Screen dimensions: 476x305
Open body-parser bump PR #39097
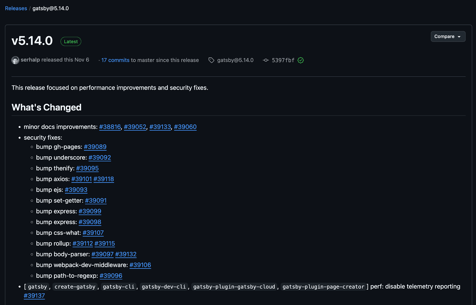pyautogui.click(x=103, y=254)
